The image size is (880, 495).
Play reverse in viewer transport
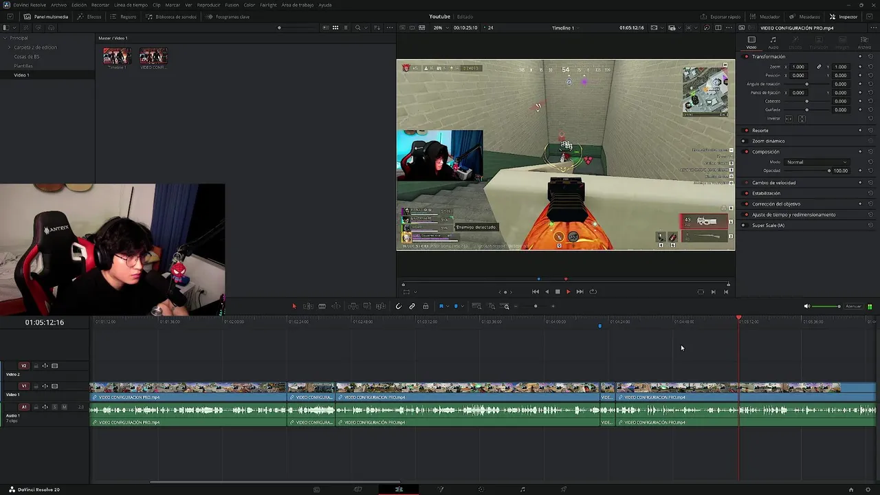click(x=547, y=291)
